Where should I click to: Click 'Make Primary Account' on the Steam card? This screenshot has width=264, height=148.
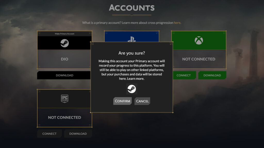64,34
